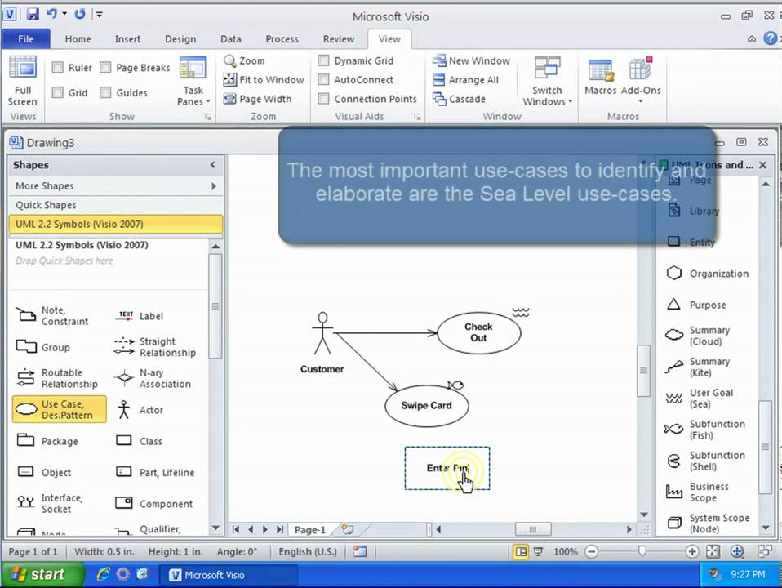Click the Swipe Card use case ellipse
The image size is (782, 588).
(x=426, y=405)
